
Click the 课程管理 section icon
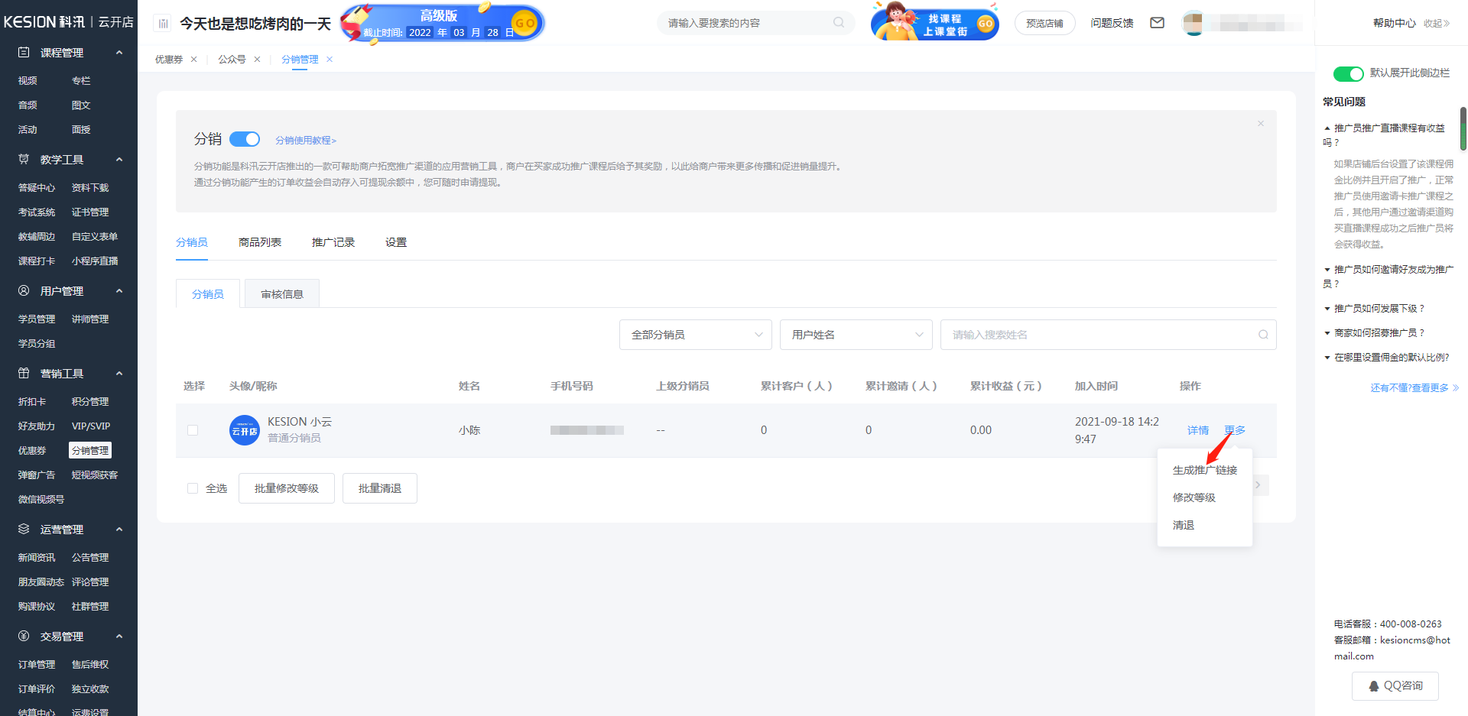pyautogui.click(x=24, y=53)
